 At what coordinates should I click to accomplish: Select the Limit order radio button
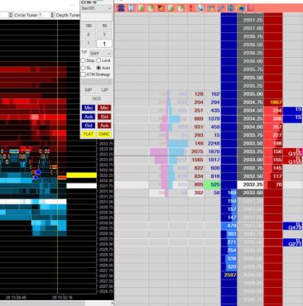99,60
